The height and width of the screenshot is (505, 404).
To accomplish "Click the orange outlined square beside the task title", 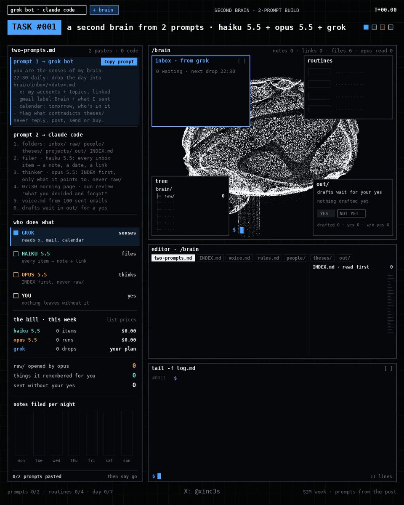I will coord(383,27).
